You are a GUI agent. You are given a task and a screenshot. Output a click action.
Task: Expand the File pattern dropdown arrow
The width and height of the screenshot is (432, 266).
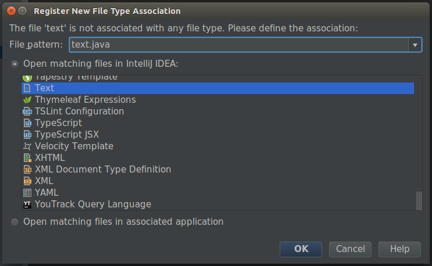coord(415,45)
